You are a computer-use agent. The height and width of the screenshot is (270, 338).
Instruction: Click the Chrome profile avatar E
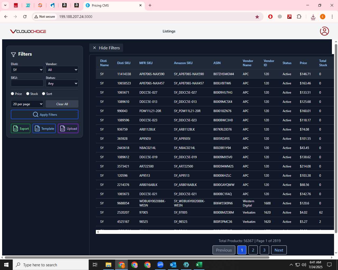pos(323,17)
